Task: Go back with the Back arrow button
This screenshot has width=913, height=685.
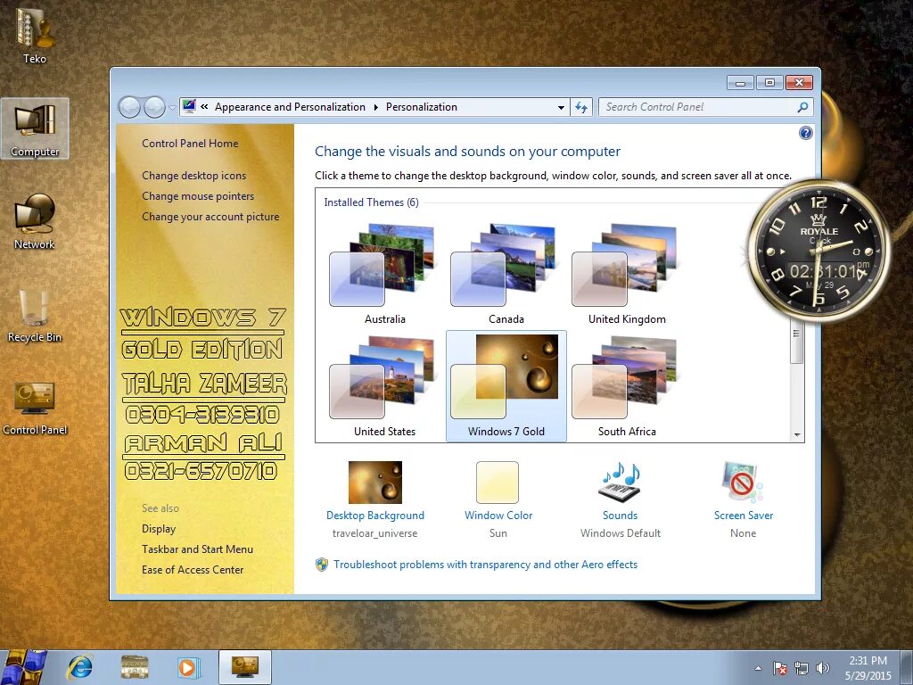Action: click(129, 107)
